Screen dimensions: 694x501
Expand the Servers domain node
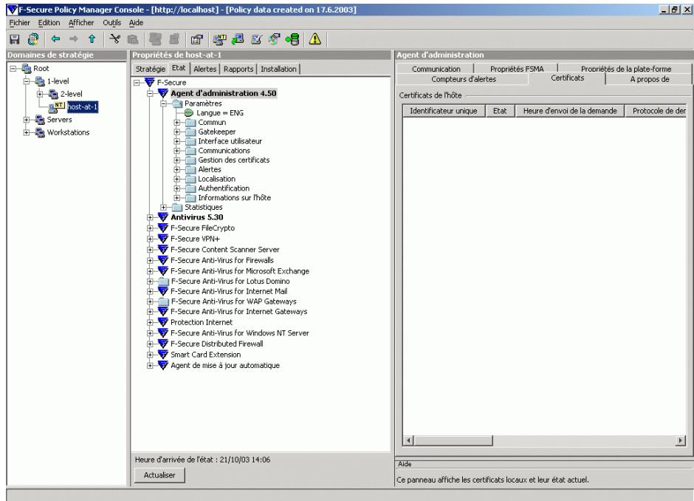tap(27, 120)
